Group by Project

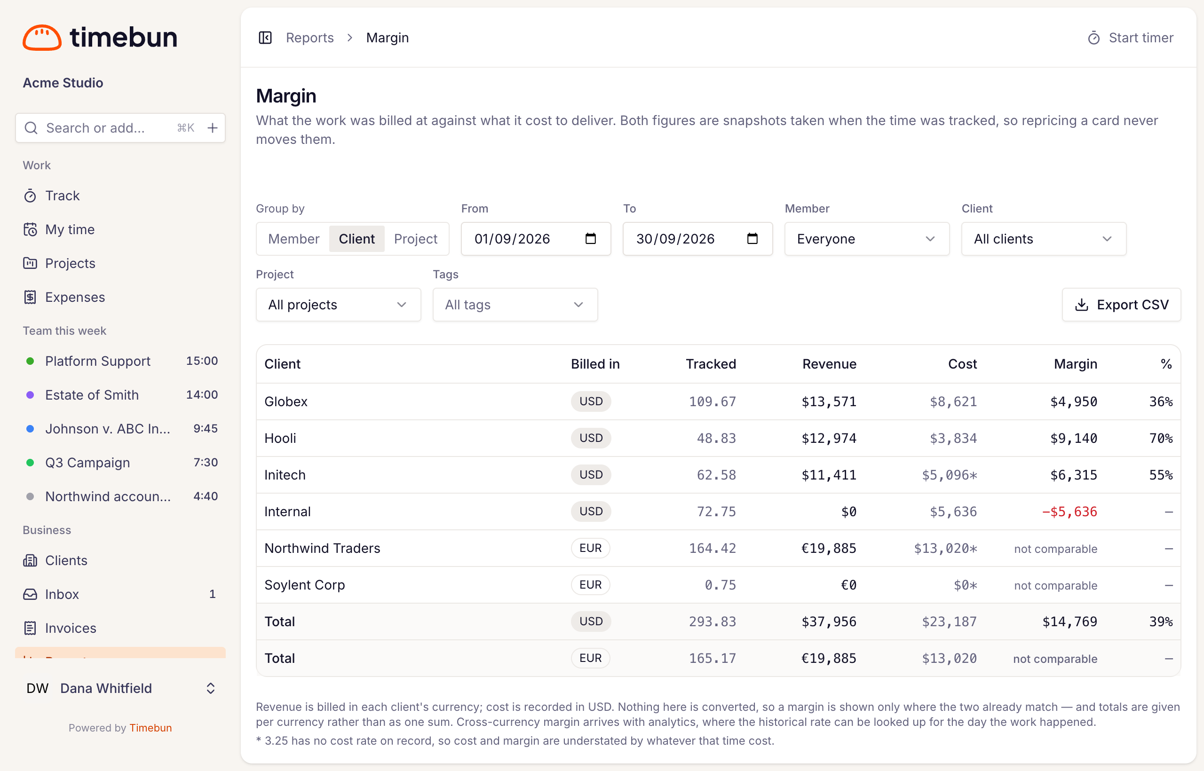point(416,239)
